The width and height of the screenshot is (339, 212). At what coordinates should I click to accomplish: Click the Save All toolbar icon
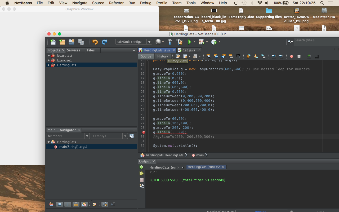(81, 42)
